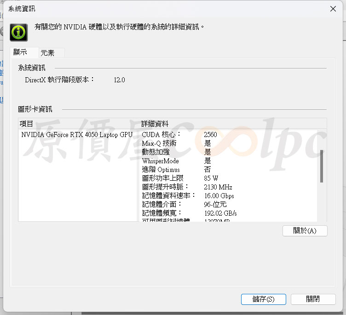346x315 pixels.
Task: Click the 進階 Optimus label
Action: tap(161, 169)
